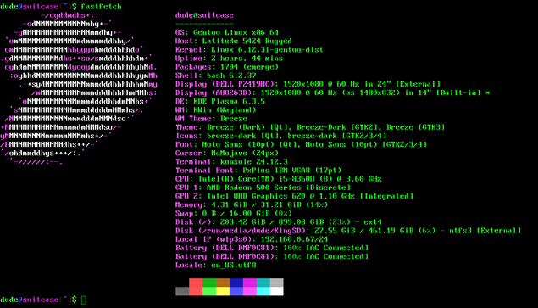Click 'KDE Plasma 6.3.5' value

(230, 102)
